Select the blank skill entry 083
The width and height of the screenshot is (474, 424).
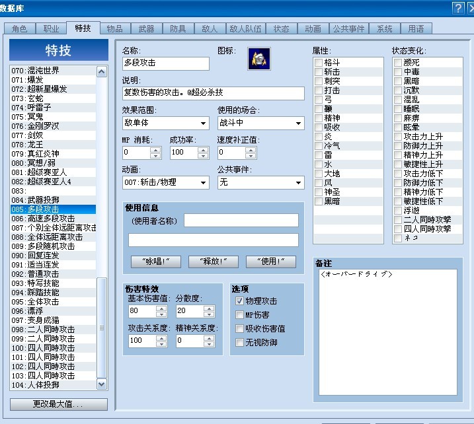(x=53, y=191)
